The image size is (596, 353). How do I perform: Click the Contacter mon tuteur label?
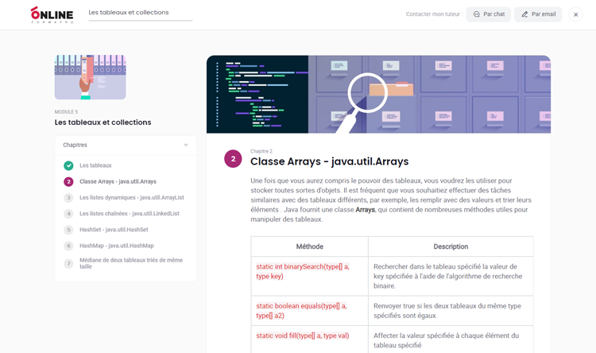pos(434,14)
